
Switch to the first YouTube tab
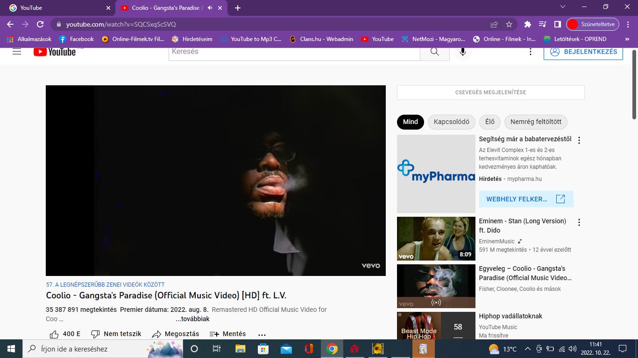coord(56,8)
